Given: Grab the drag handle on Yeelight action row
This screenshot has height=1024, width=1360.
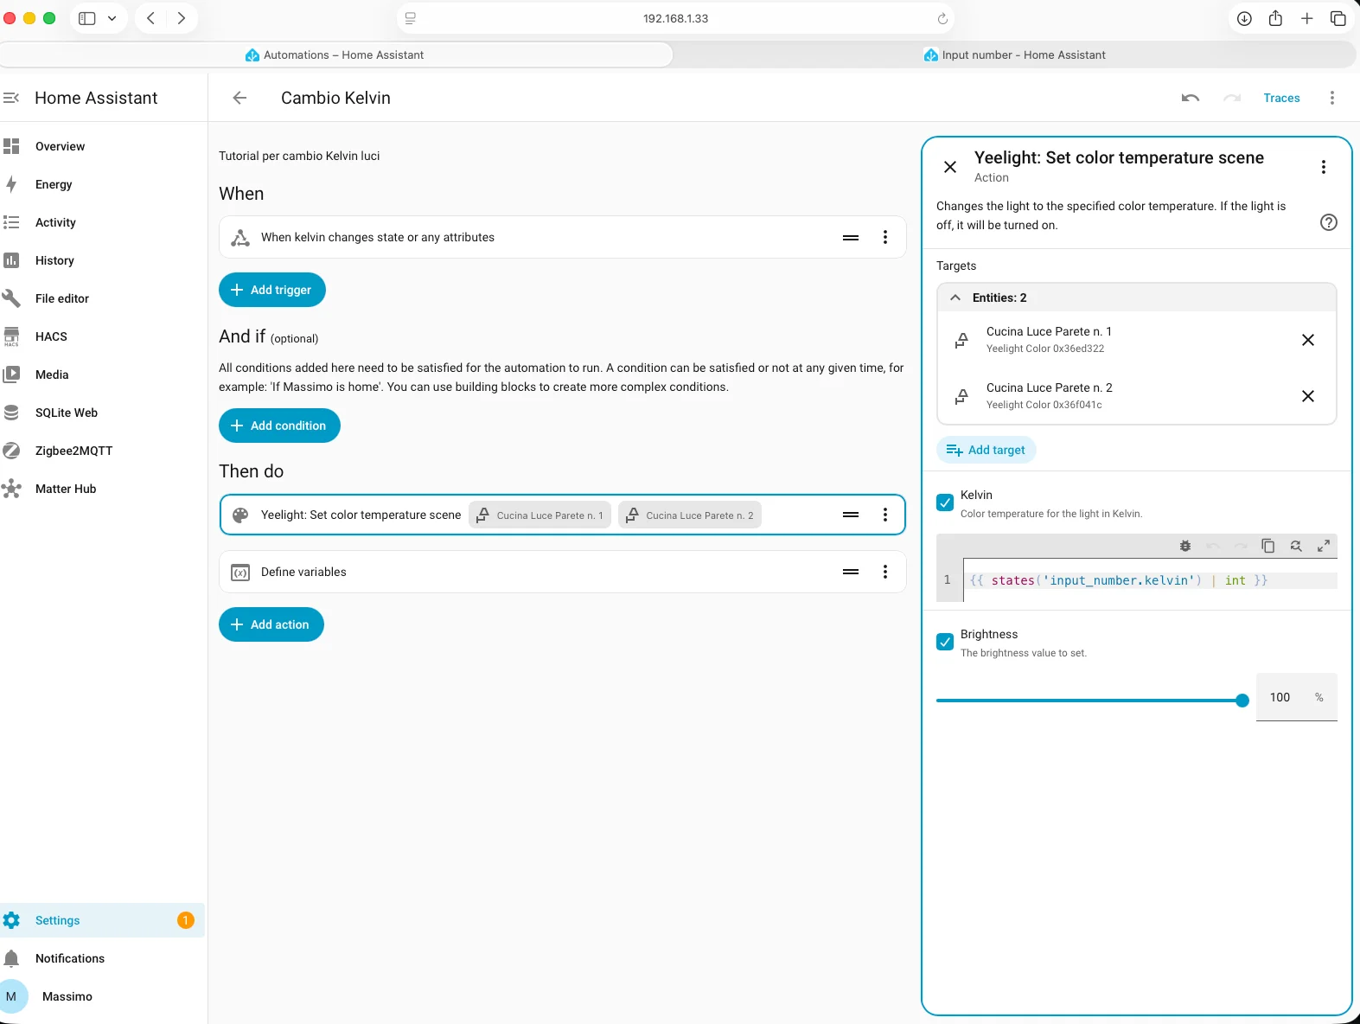Looking at the screenshot, I should (x=851, y=515).
